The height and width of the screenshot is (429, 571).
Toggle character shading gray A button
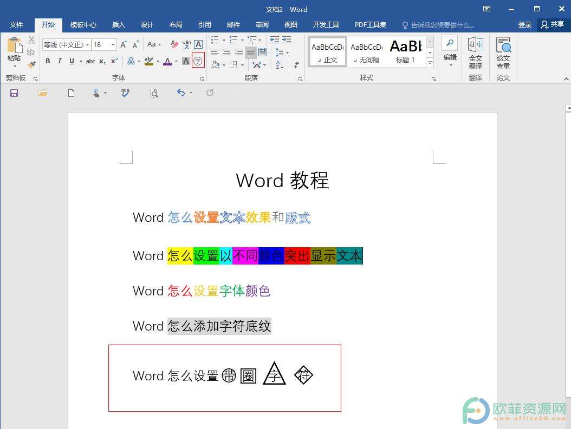click(x=186, y=61)
